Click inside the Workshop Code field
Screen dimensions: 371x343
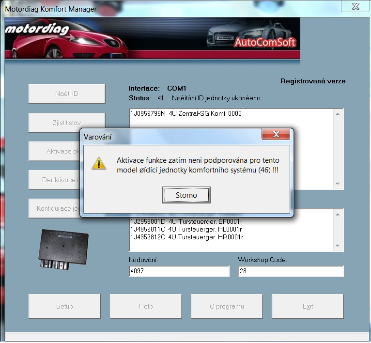(x=291, y=271)
